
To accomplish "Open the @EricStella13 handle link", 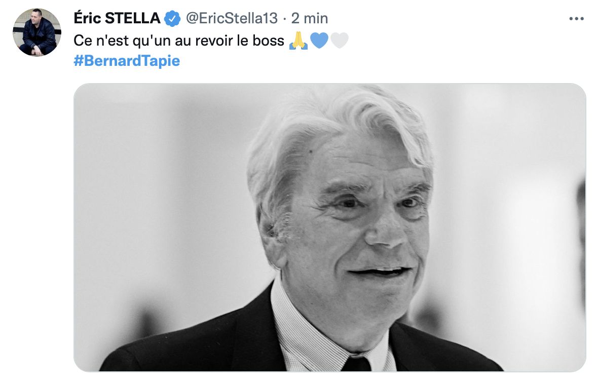I will tap(232, 19).
